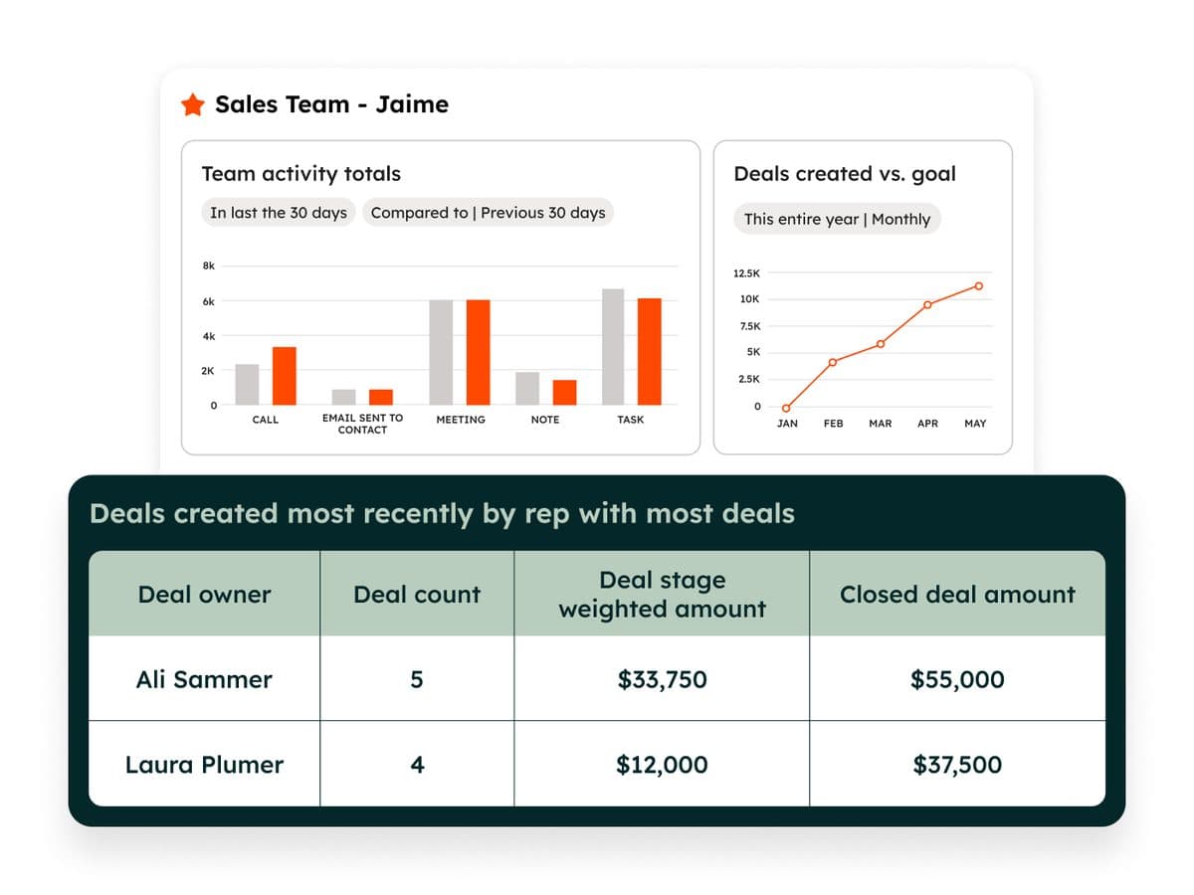This screenshot has width=1194, height=895.
Task: Click the gray TASK bar
Action: pos(613,347)
